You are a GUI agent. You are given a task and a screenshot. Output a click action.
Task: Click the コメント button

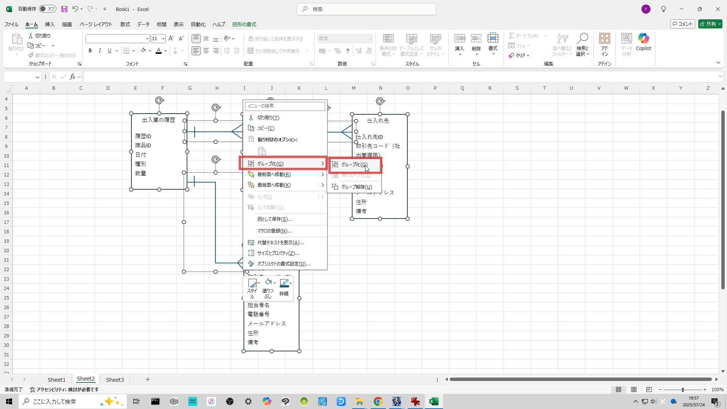tap(683, 24)
